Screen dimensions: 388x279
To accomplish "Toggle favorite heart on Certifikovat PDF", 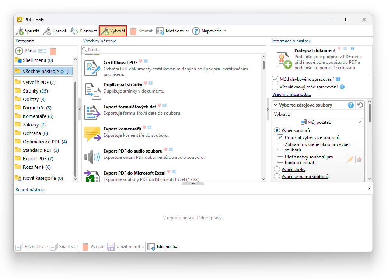I will (x=140, y=61).
